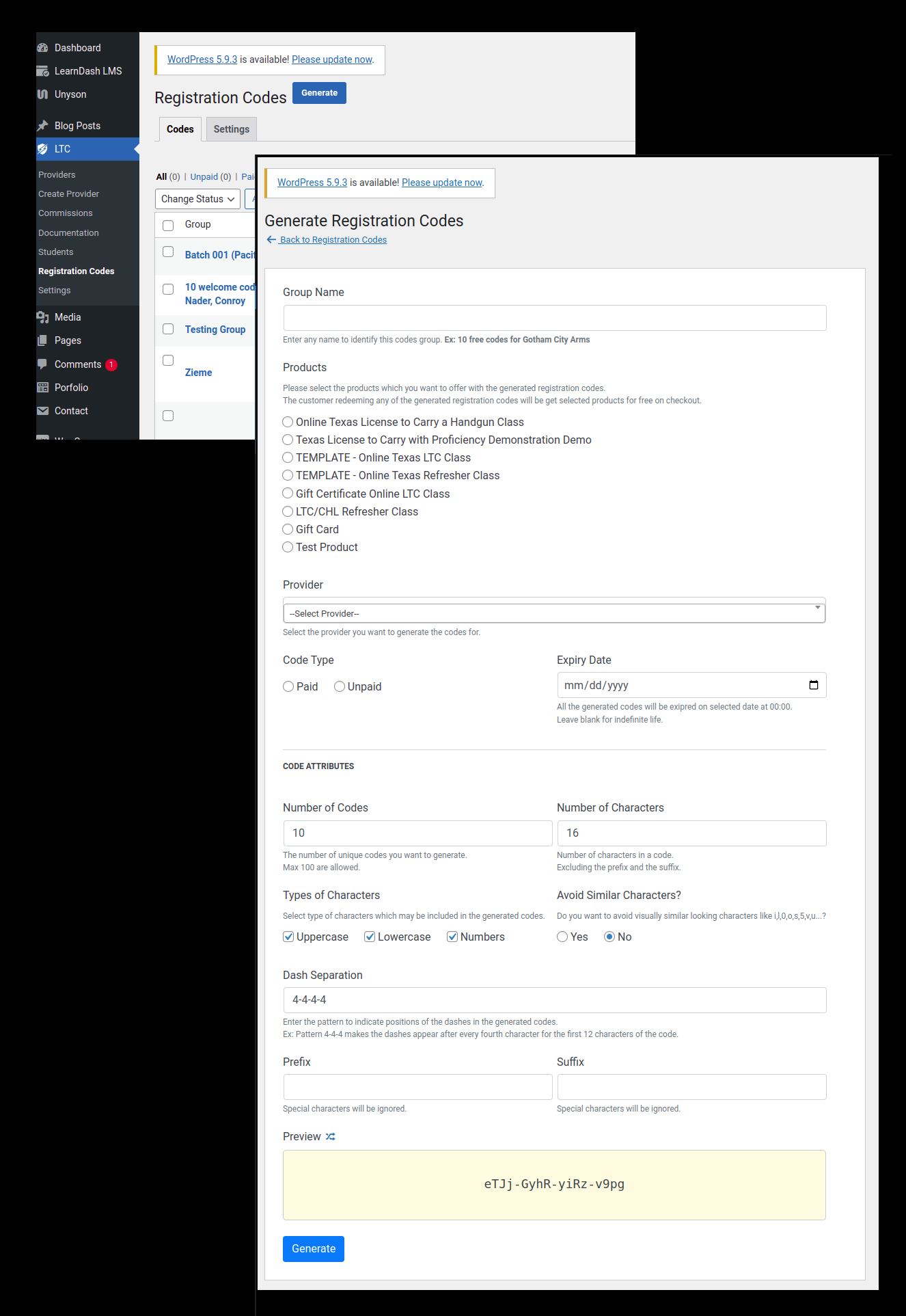Screen dimensions: 906x1316
Task: Toggle the Numbers characters checkbox
Action: click(x=452, y=937)
